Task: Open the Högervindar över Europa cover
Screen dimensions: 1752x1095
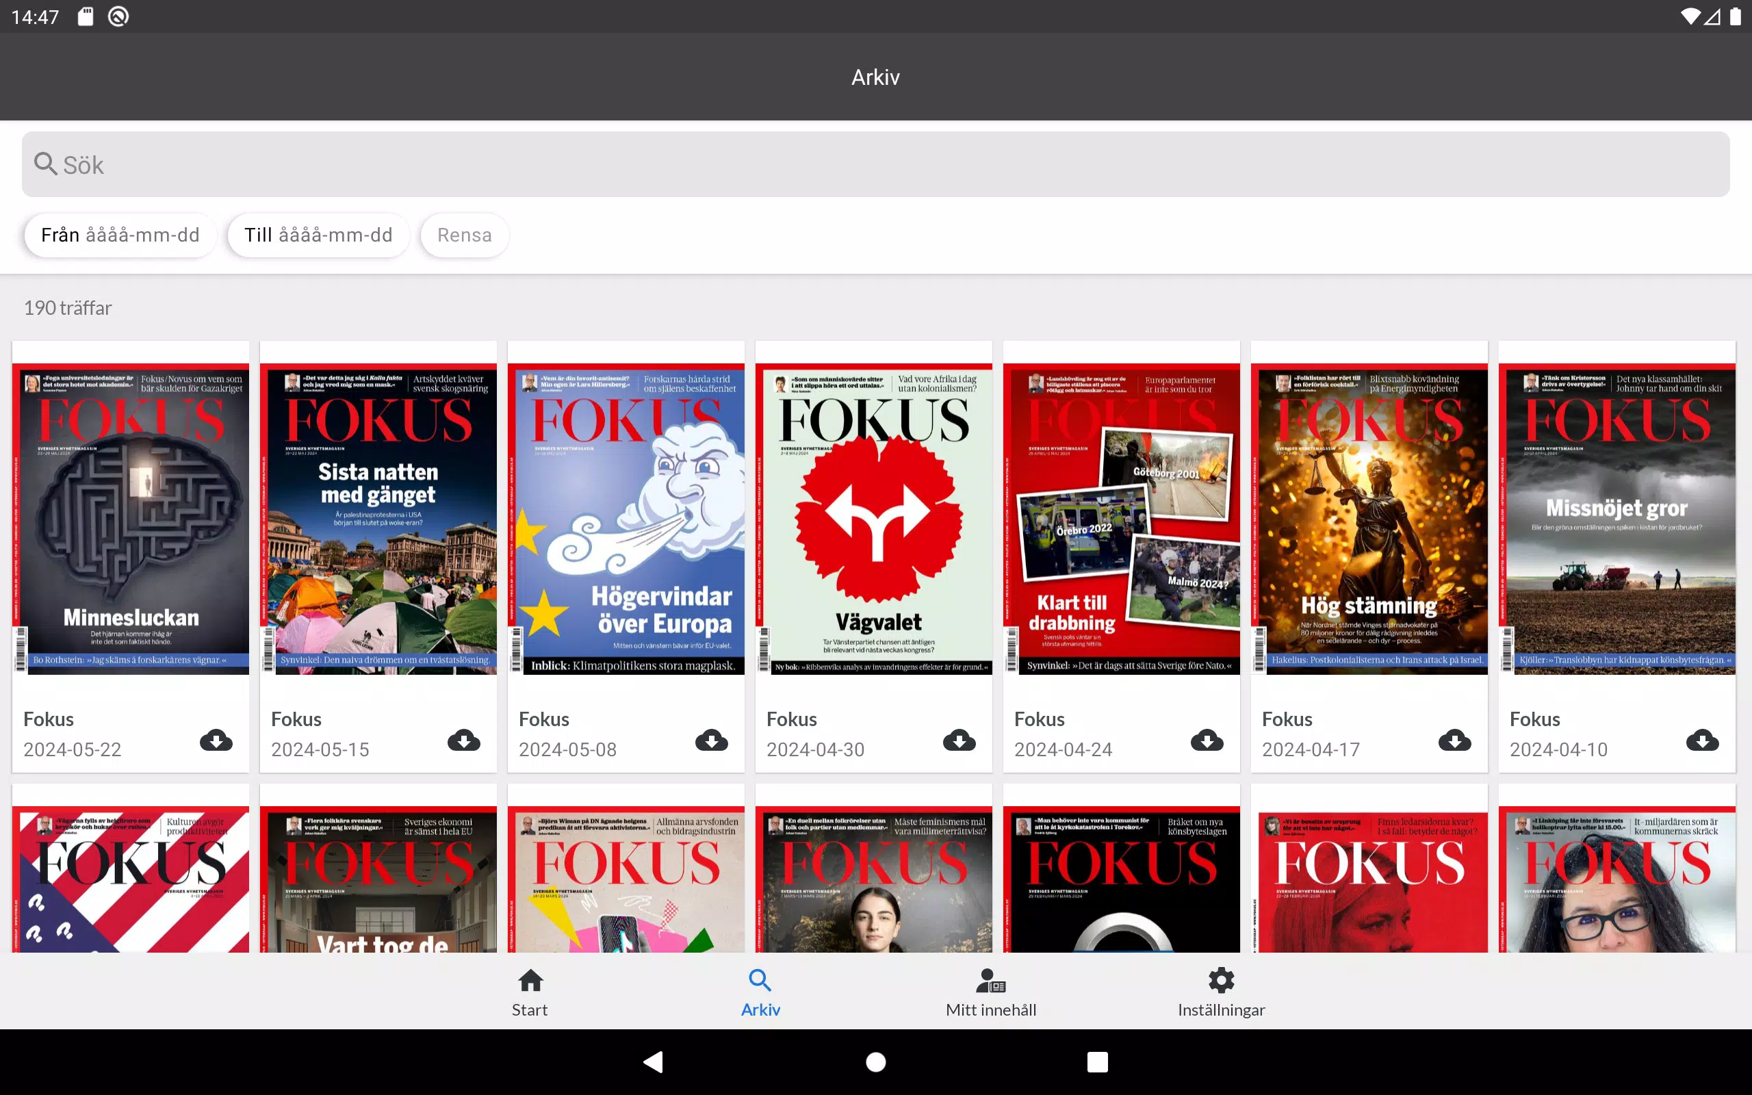Action: click(x=626, y=519)
